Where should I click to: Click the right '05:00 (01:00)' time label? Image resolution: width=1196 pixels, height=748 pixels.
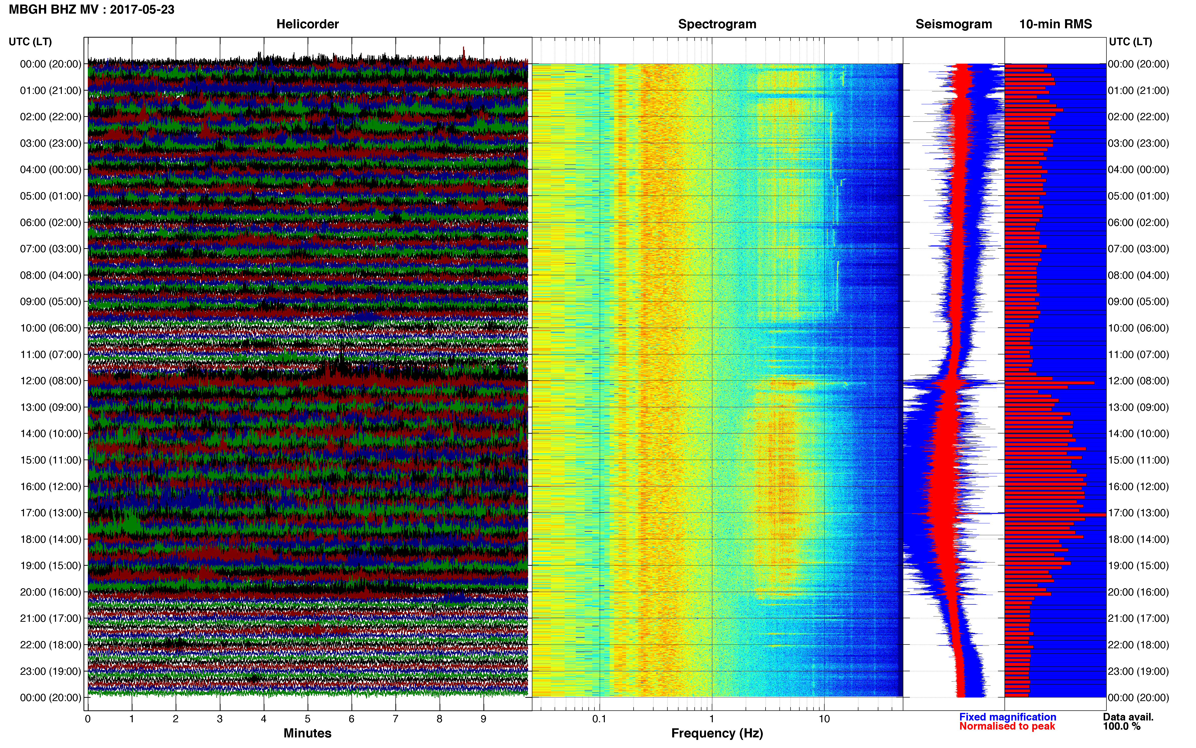point(1139,196)
